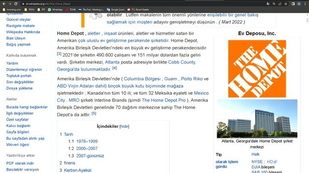Screen dimensions: 309x173
Task: Open Güncel olaylar sidebar link
Action: tap(18, 19)
